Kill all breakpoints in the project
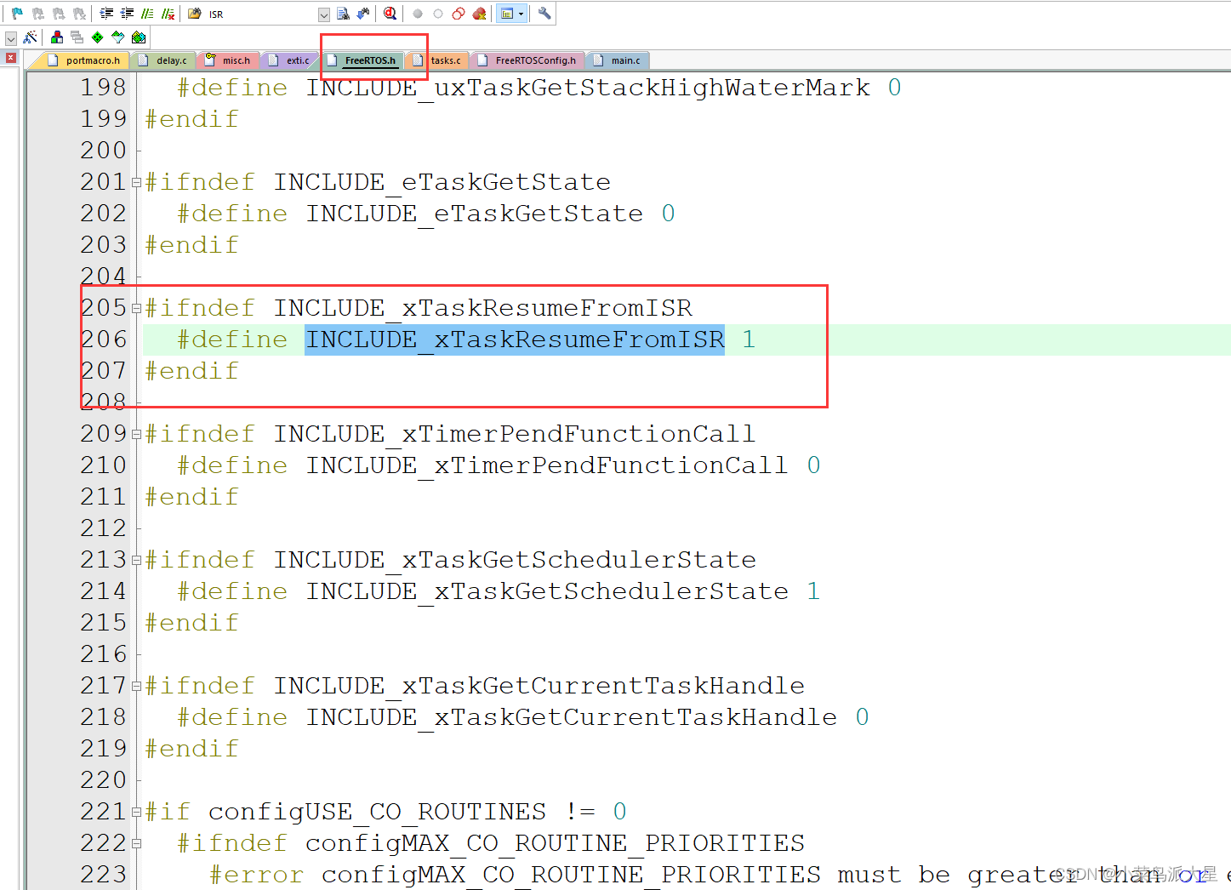The width and height of the screenshot is (1231, 890). pos(478,13)
